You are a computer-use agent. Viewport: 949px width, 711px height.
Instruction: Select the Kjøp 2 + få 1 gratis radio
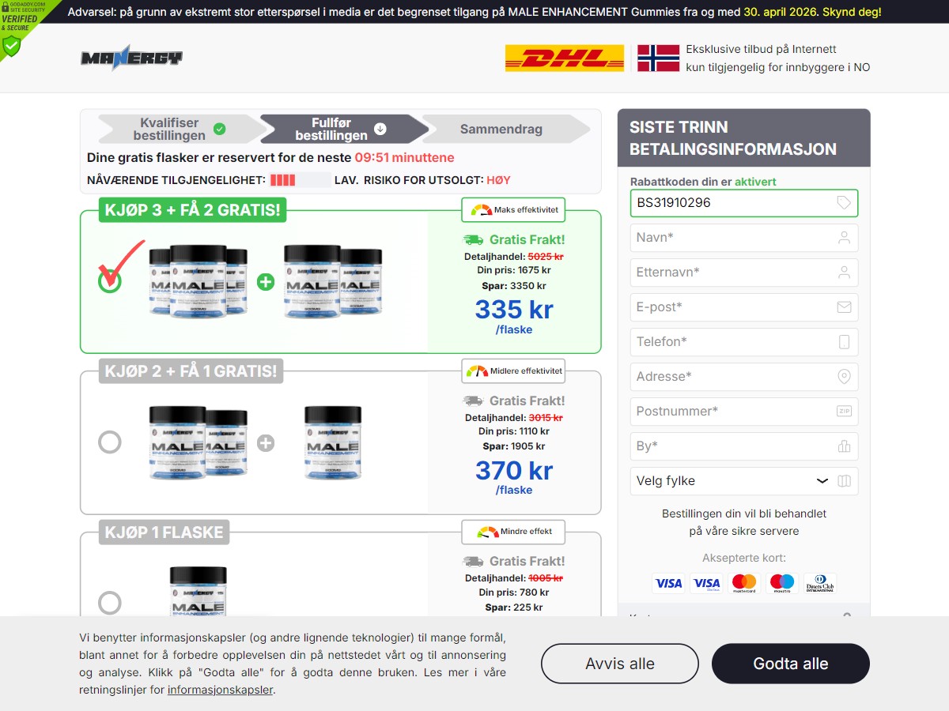pos(110,442)
